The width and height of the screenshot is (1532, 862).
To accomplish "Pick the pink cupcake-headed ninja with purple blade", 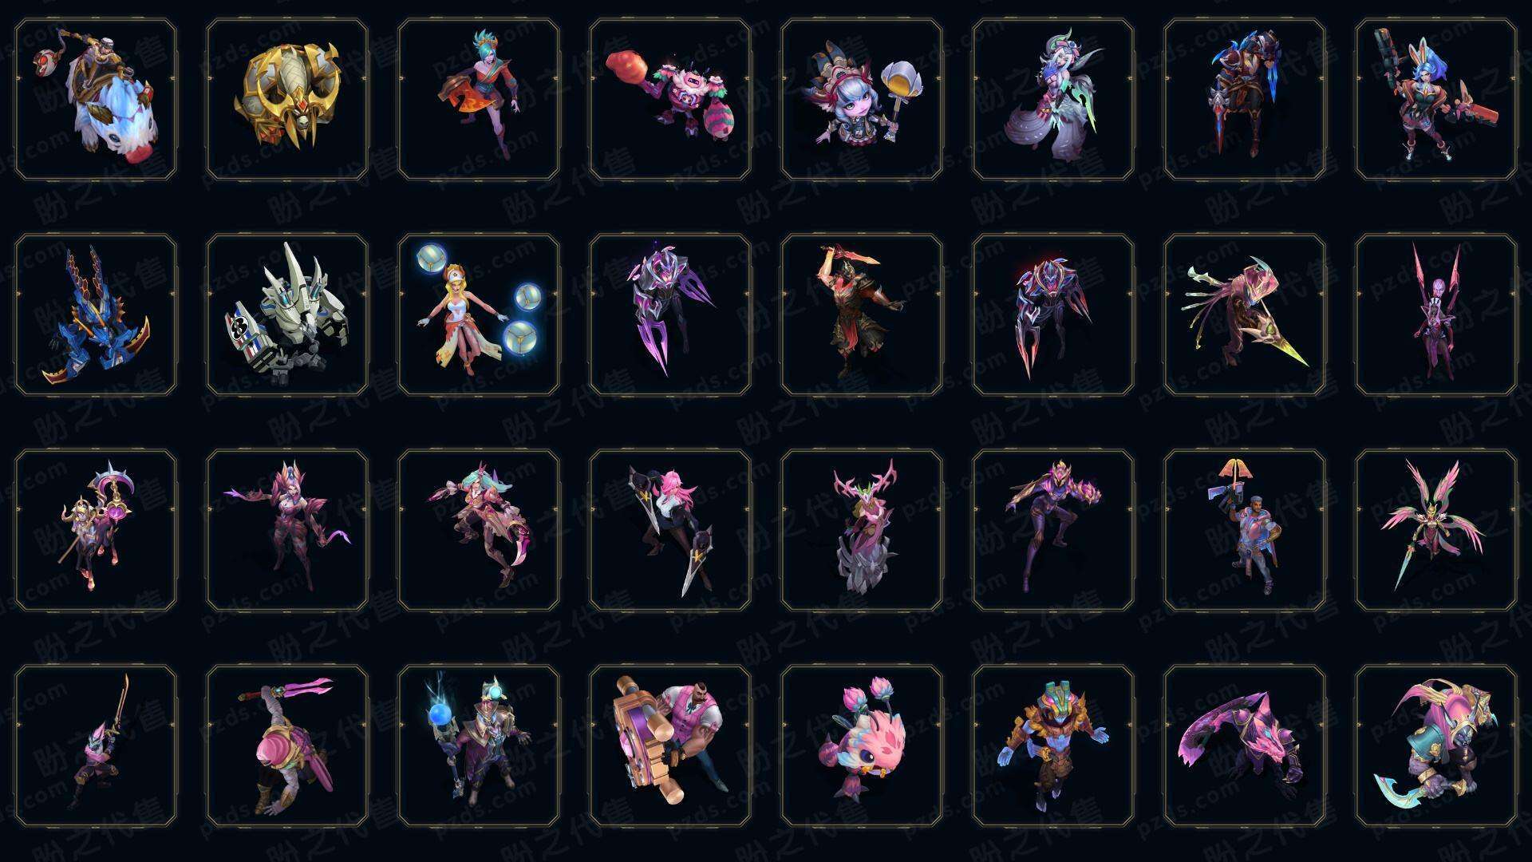I will [287, 745].
